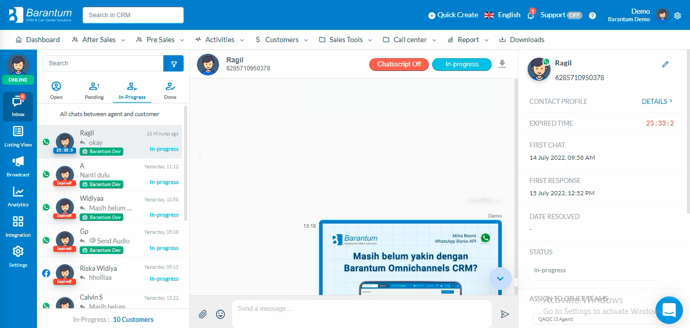Image resolution: width=690 pixels, height=328 pixels.
Task: Open Downloads menu item
Action: (x=522, y=40)
